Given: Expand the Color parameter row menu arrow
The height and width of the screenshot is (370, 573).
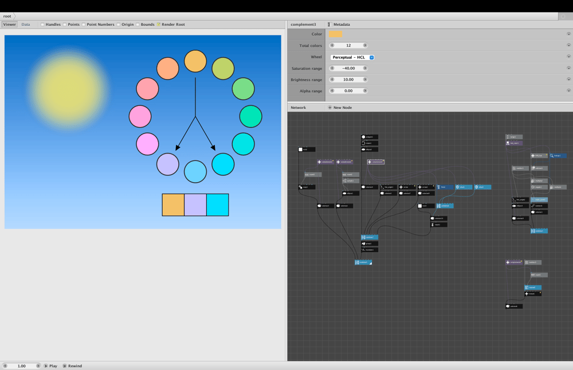Looking at the screenshot, I should pyautogui.click(x=568, y=34).
